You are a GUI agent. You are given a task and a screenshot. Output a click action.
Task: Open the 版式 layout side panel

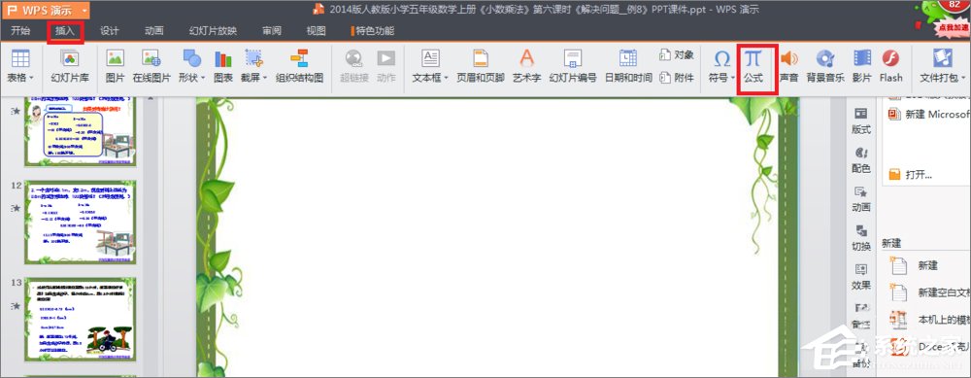click(861, 120)
